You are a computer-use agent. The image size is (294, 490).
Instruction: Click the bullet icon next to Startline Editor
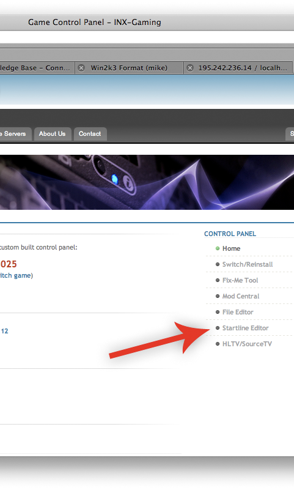[x=218, y=328]
